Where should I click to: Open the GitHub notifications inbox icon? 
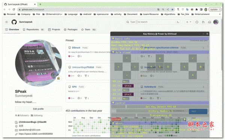pyautogui.click(x=210, y=22)
